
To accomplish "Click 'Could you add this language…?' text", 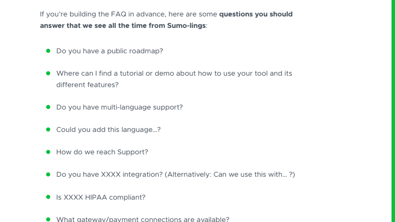I will coord(108,129).
